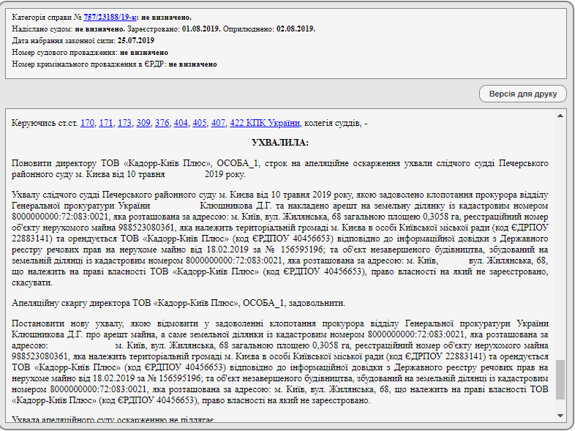Click the 'Номер судового провадження' line
The height and width of the screenshot is (431, 575).
pos(90,53)
